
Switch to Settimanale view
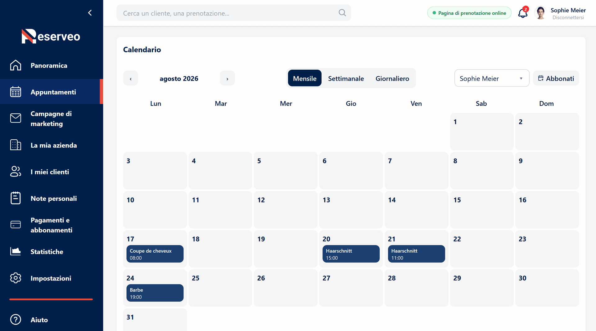[346, 78]
